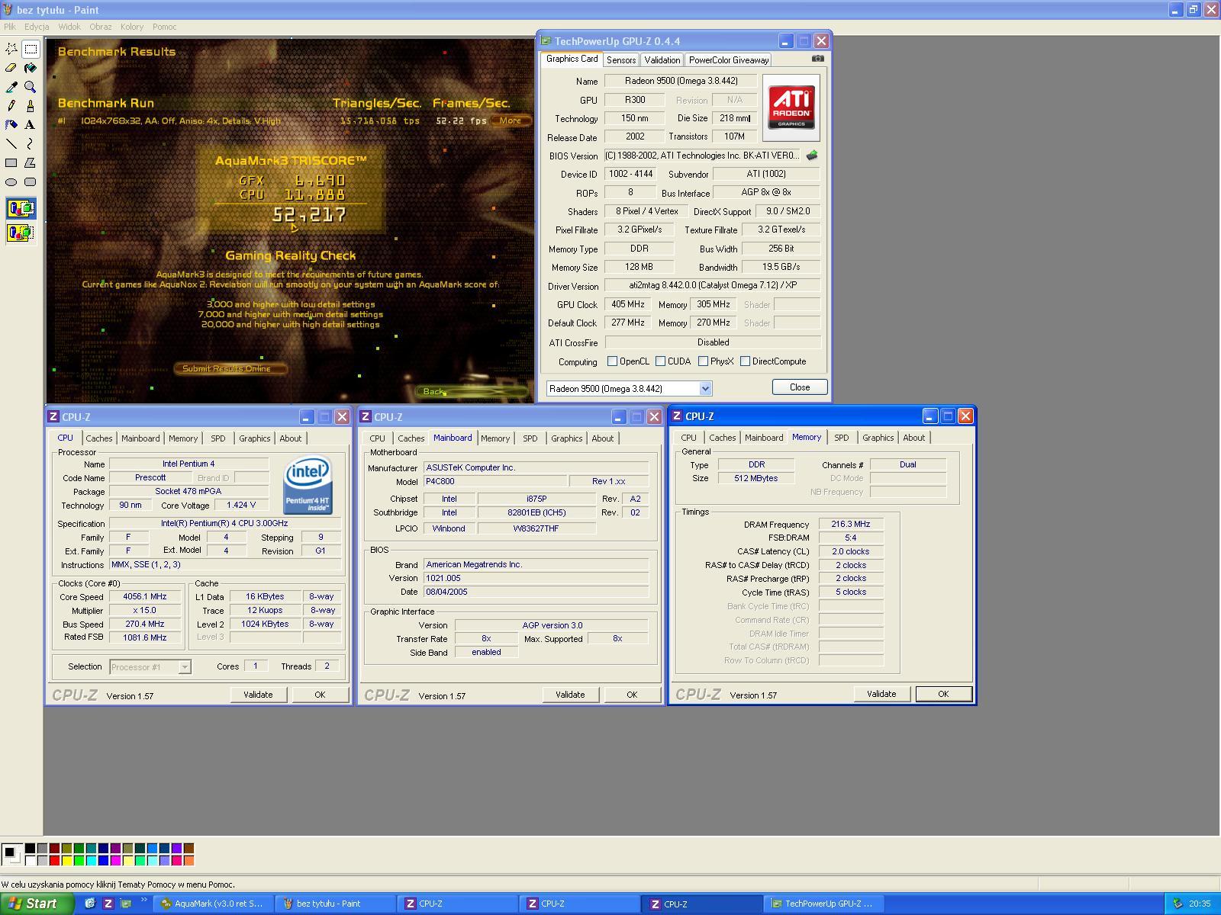The height and width of the screenshot is (915, 1221).
Task: Choose opaque selection mode option
Action: 21,208
